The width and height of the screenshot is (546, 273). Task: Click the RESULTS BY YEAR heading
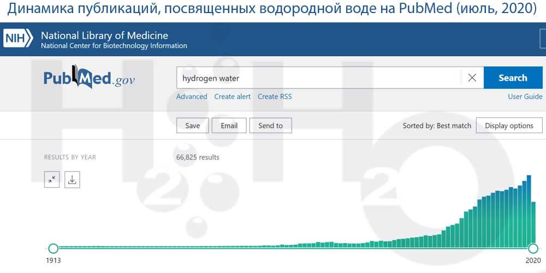[x=70, y=157]
